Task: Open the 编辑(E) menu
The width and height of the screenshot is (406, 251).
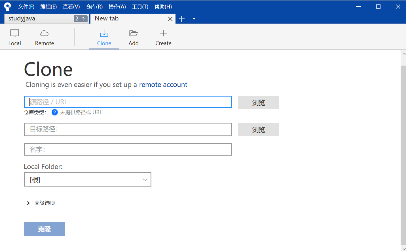Action: coord(48,7)
